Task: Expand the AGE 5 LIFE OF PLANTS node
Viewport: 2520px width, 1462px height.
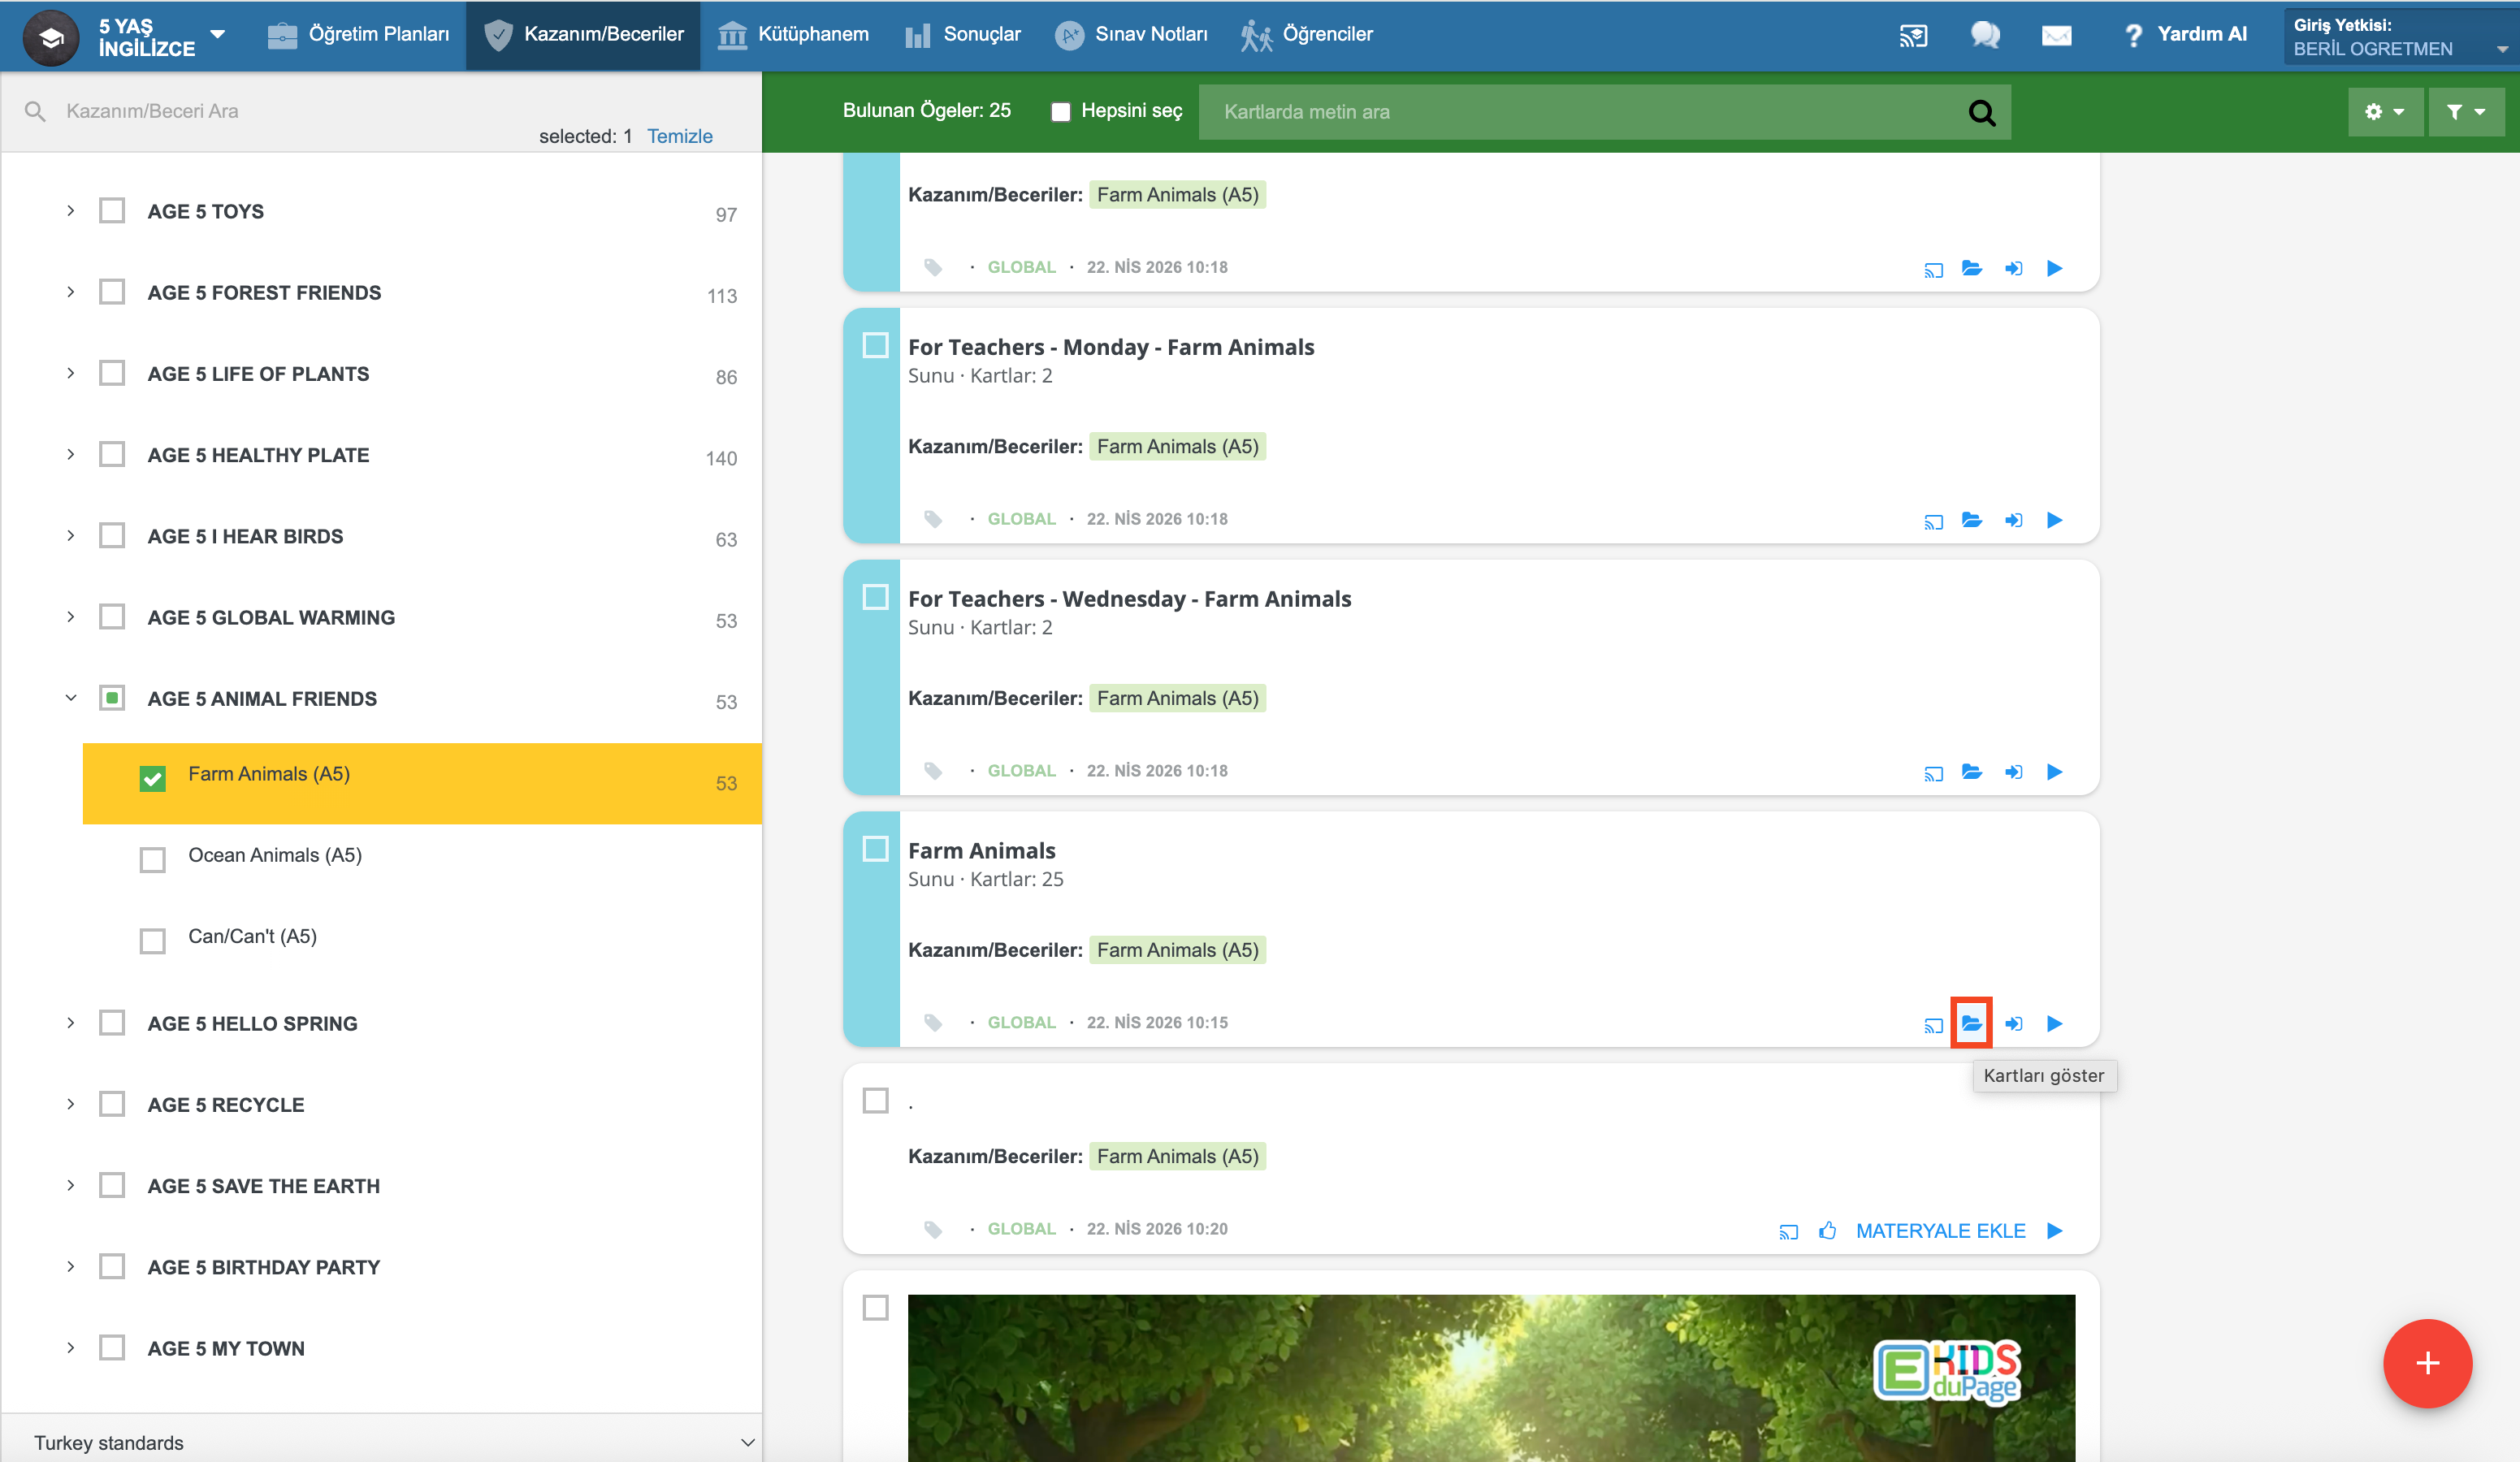Action: point(70,373)
